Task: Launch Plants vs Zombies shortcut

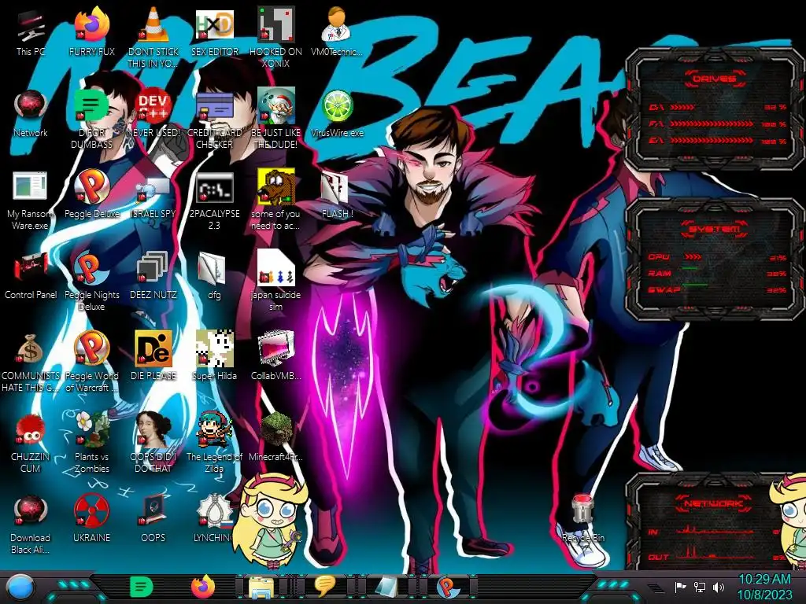Action: (91, 443)
